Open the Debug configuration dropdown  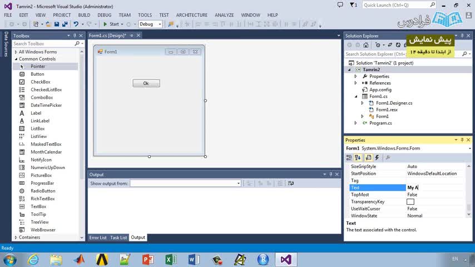coord(160,24)
